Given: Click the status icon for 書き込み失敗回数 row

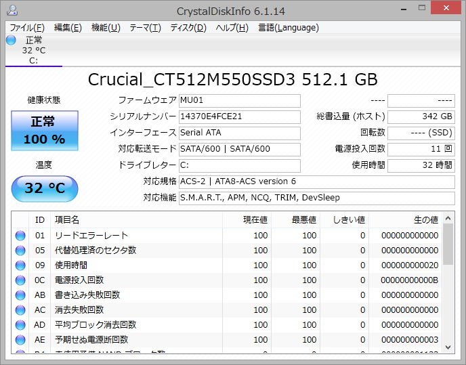Looking at the screenshot, I should [20, 295].
